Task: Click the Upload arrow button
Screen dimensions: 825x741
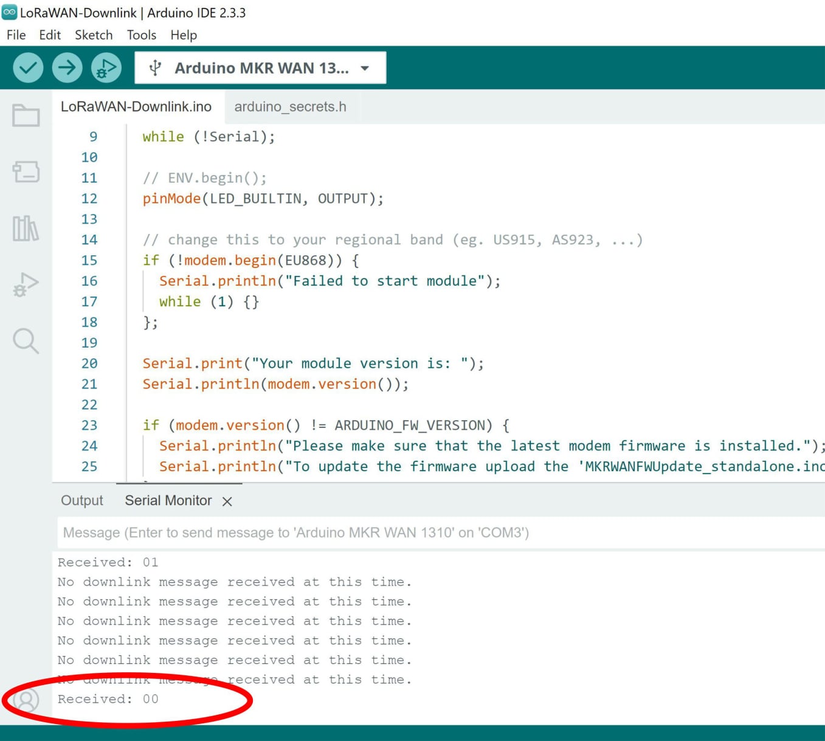Action: 67,67
